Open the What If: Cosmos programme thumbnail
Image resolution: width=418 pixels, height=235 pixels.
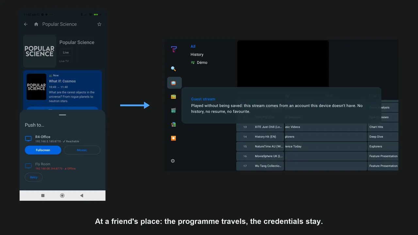point(36,87)
